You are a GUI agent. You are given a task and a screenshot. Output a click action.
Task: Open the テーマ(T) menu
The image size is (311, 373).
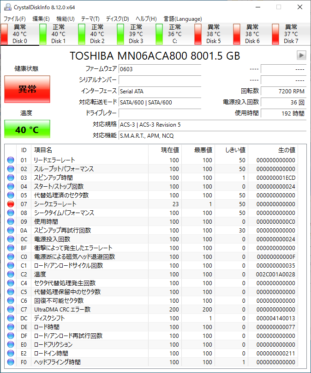(x=90, y=19)
